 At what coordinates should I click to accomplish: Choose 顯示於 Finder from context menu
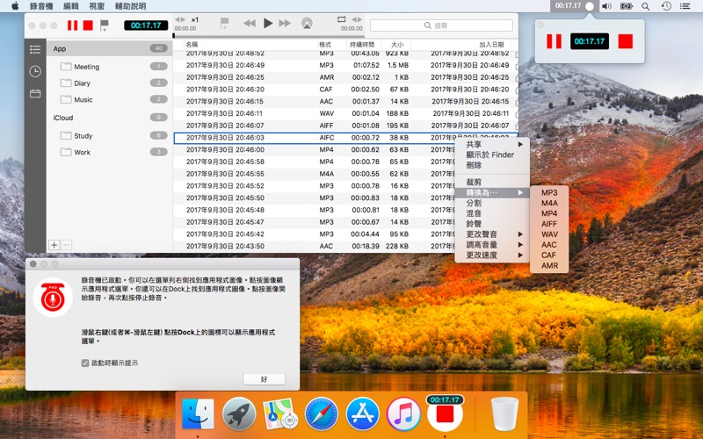492,155
